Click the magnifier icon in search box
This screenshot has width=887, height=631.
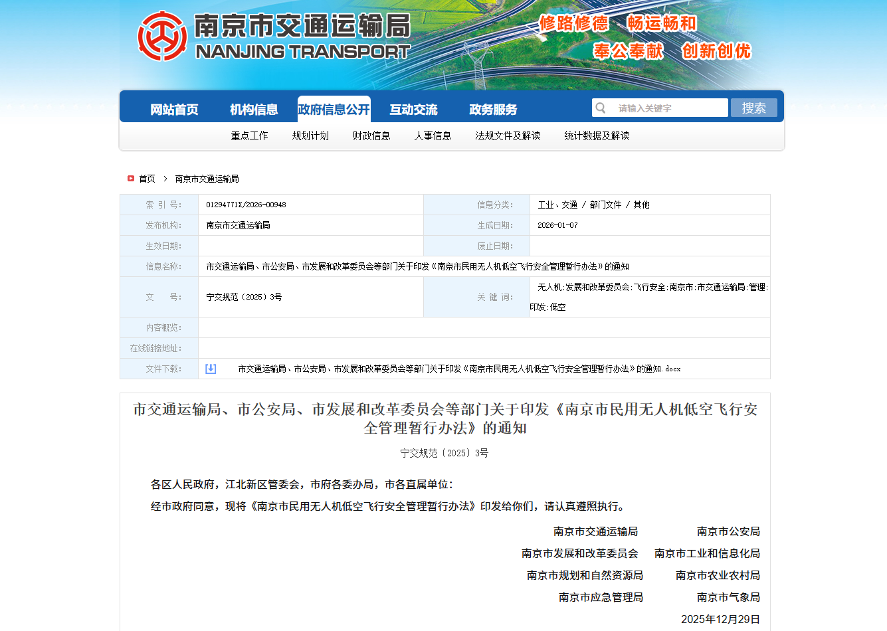(x=601, y=108)
